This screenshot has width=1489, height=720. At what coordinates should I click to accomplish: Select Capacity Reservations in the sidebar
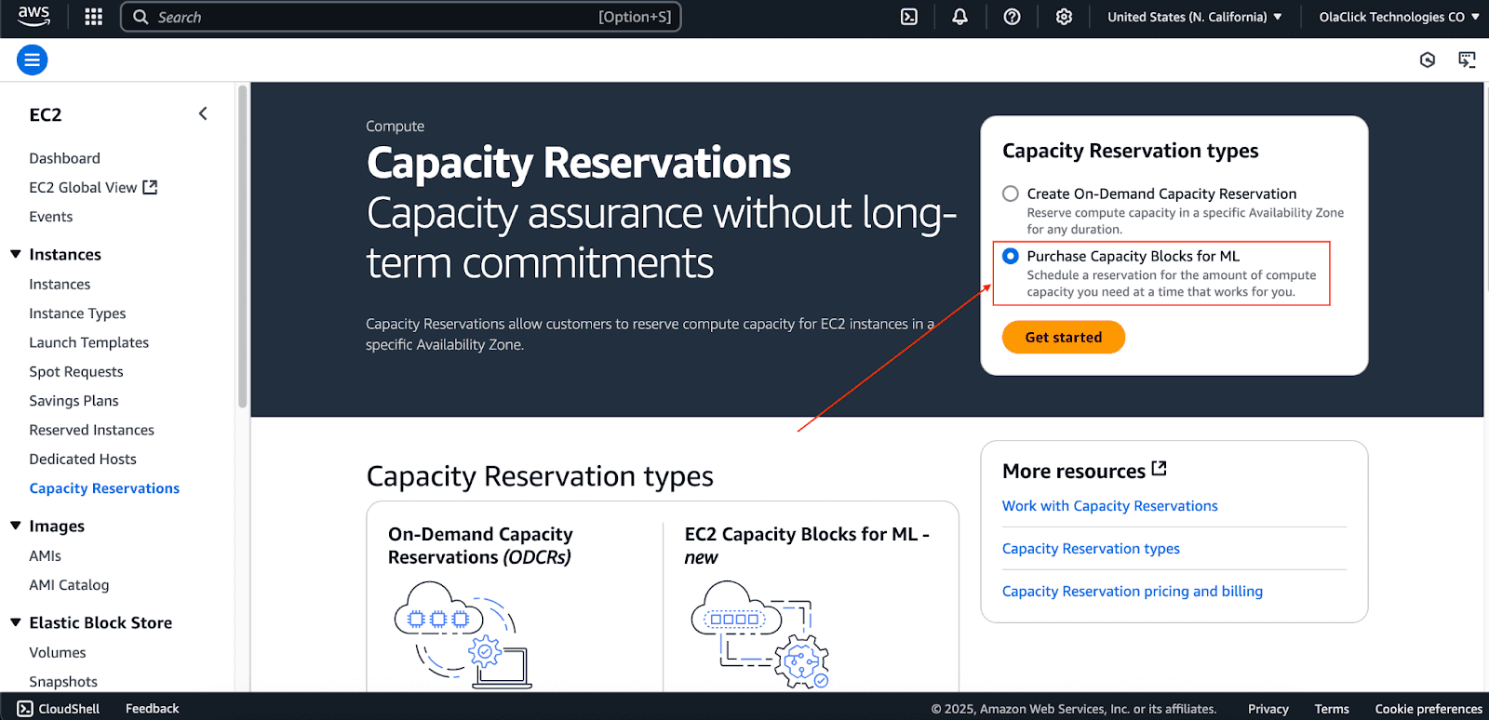tap(104, 488)
